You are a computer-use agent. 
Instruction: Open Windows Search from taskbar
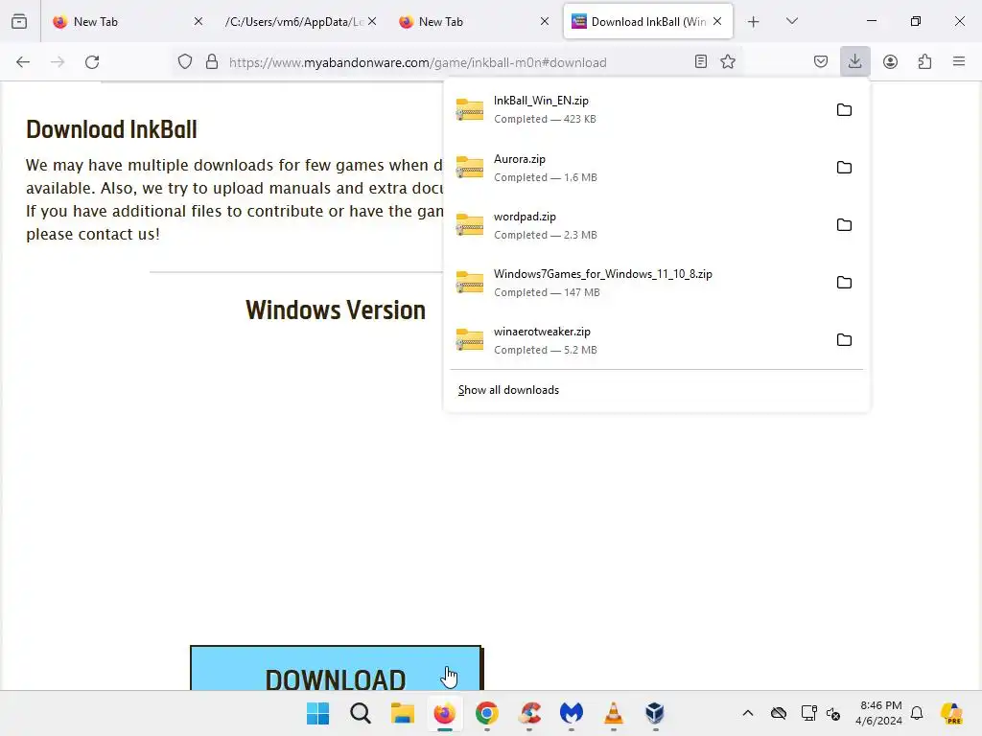pos(361,713)
